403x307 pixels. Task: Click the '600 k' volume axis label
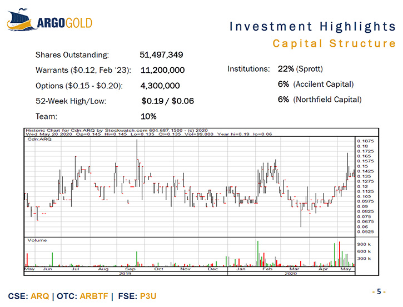pos(364,251)
